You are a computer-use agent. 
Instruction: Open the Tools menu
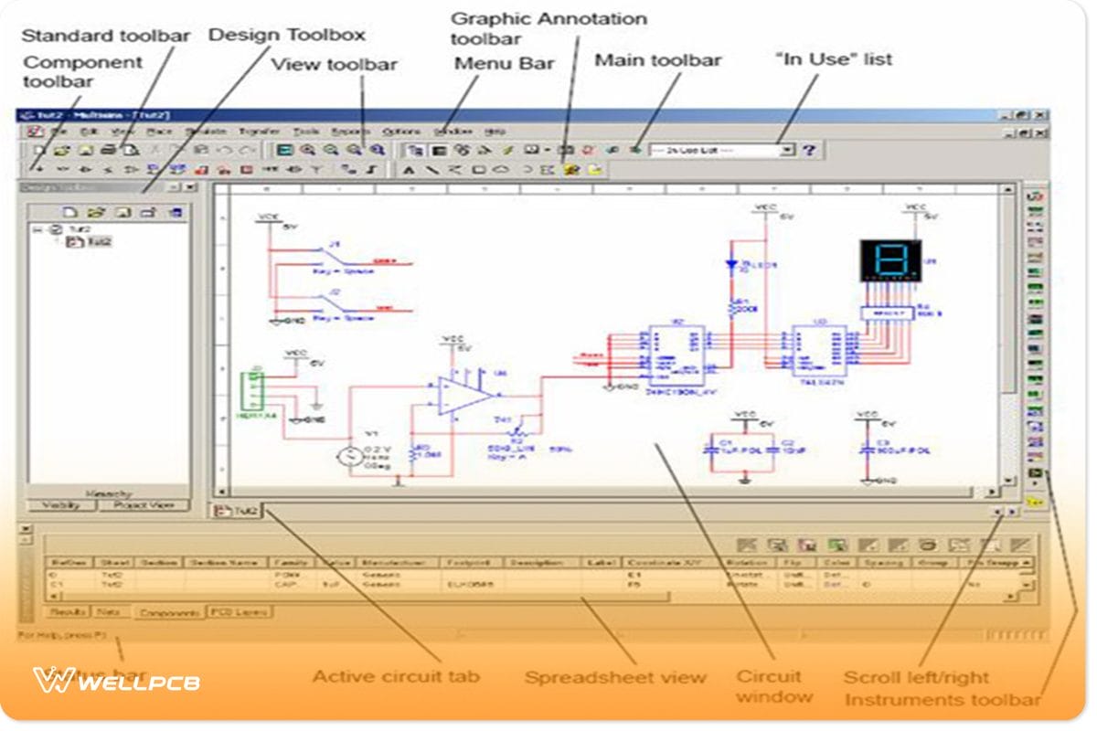click(306, 132)
